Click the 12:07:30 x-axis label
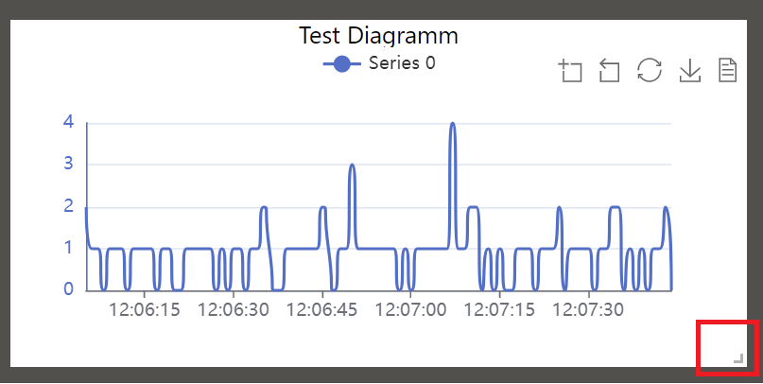 click(x=588, y=309)
